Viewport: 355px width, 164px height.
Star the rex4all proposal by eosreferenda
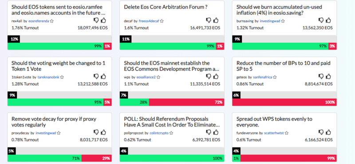point(52,21)
